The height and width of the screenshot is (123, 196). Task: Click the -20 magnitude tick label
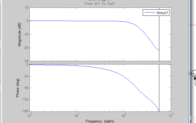25,48
